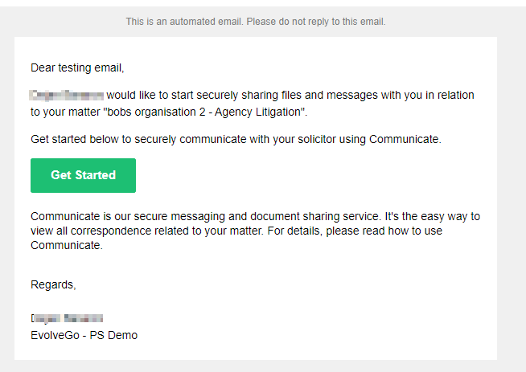The height and width of the screenshot is (372, 526).
Task: Click the 'EvolveGo - PS Demo' signature line
Action: [84, 335]
